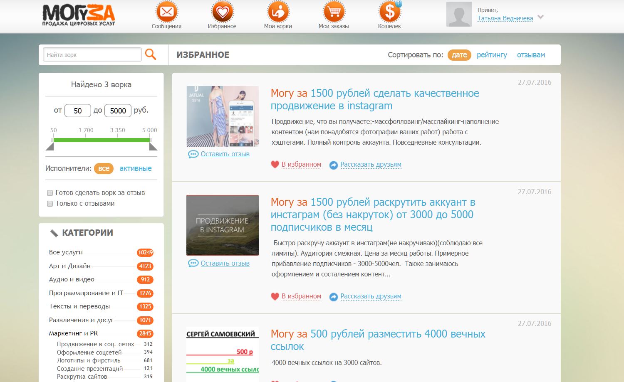Click the maximum price slider handle
624x382 pixels.
pyautogui.click(x=153, y=146)
